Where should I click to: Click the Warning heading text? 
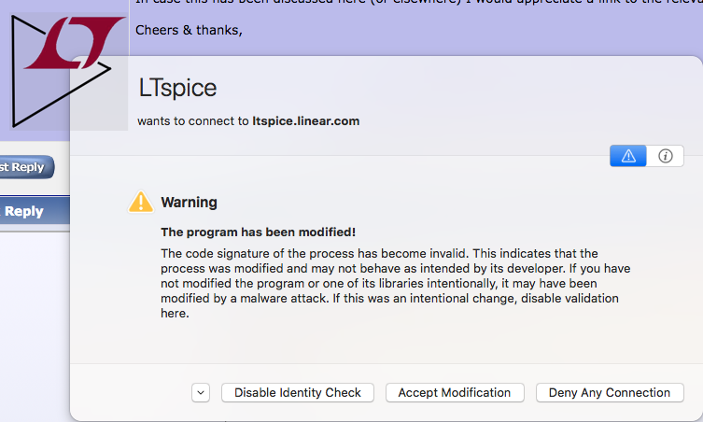click(x=190, y=203)
